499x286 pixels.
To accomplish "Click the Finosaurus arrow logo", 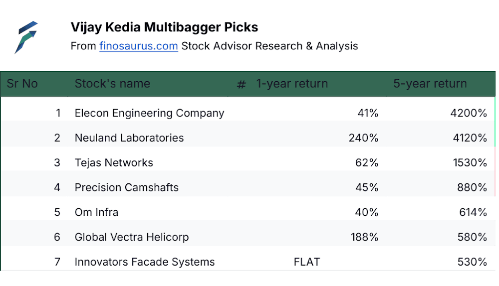I will click(x=26, y=37).
